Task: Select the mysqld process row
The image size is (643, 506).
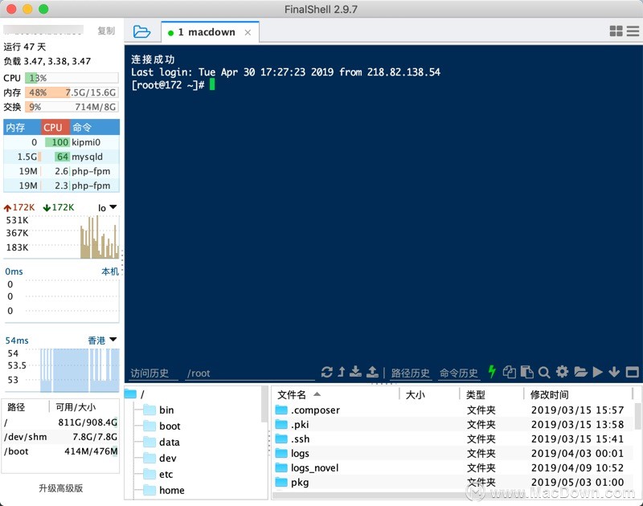Action: 62,157
